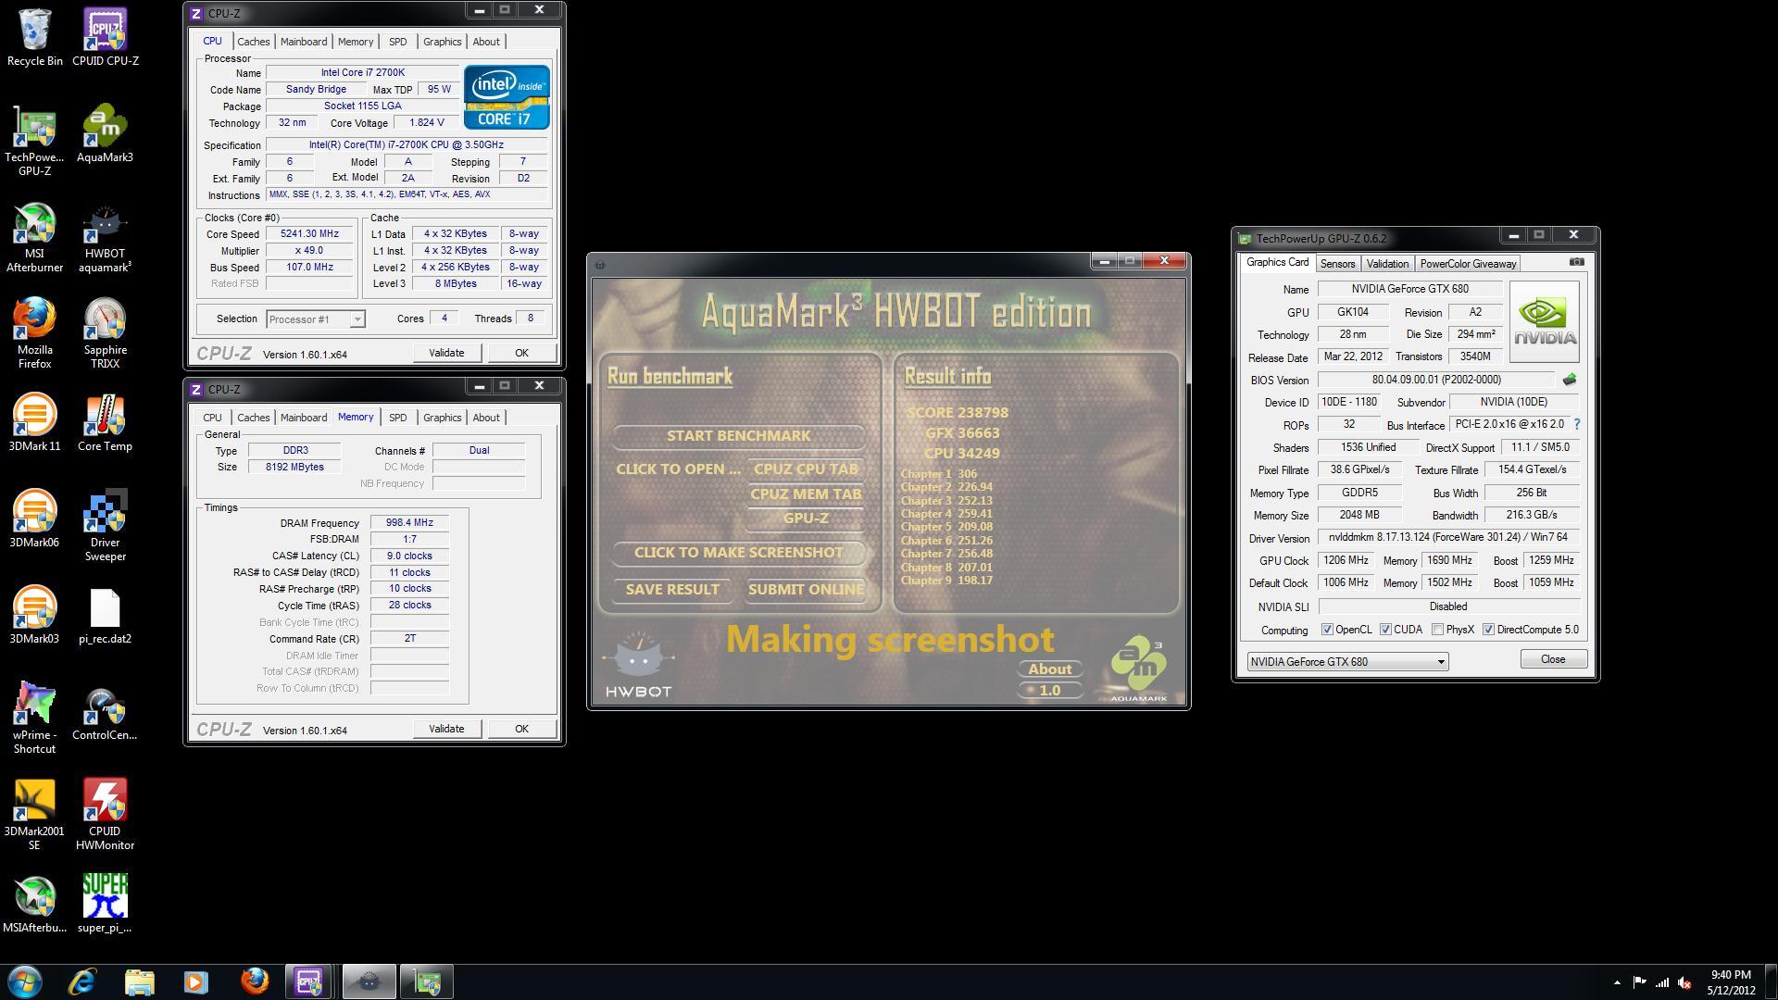This screenshot has height=1000, width=1778.
Task: Open CPUID HWMonitor desktop shortcut
Action: (105, 815)
